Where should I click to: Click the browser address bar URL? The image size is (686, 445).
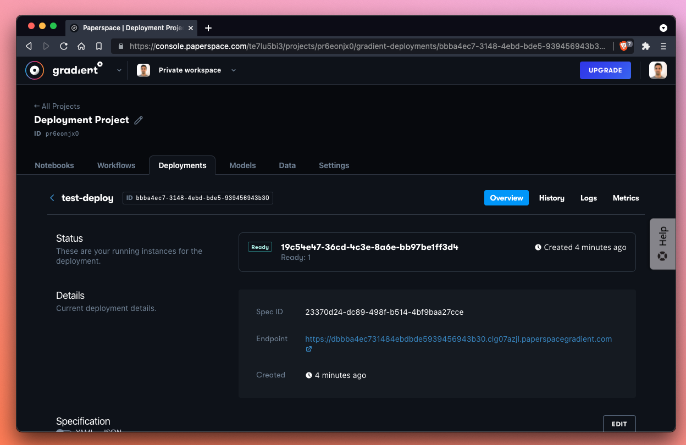click(x=367, y=46)
